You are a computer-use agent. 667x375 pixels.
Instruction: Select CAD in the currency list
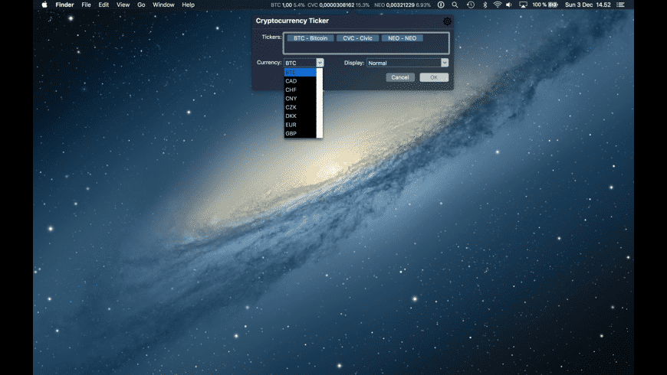click(301, 81)
